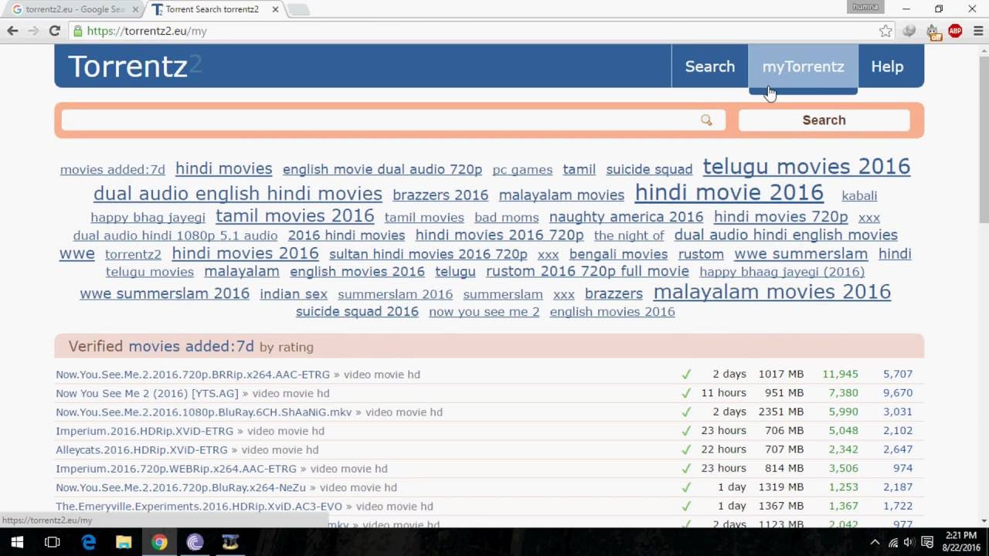Open File Explorer from taskbar
Viewport: 989px width, 556px height.
[124, 542]
